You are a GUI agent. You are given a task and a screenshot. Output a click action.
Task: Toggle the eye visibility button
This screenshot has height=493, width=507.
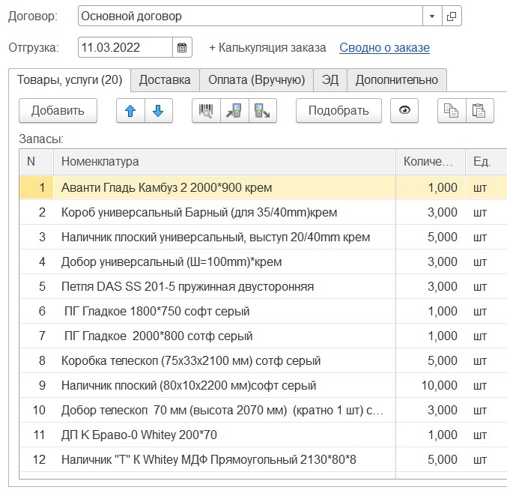coord(405,111)
